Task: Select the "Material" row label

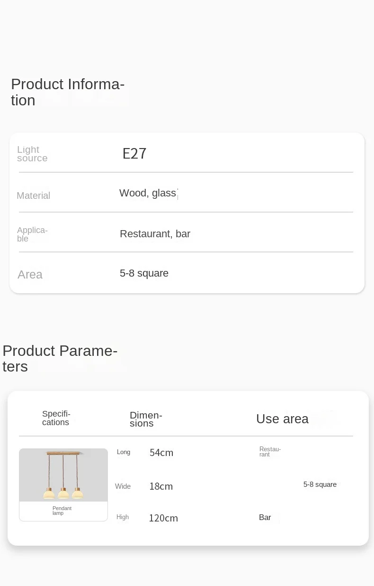Action: point(33,195)
